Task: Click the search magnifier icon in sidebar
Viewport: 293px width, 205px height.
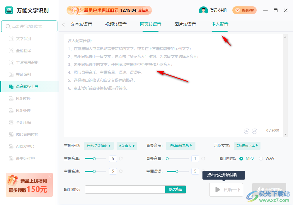Action: pyautogui.click(x=8, y=26)
